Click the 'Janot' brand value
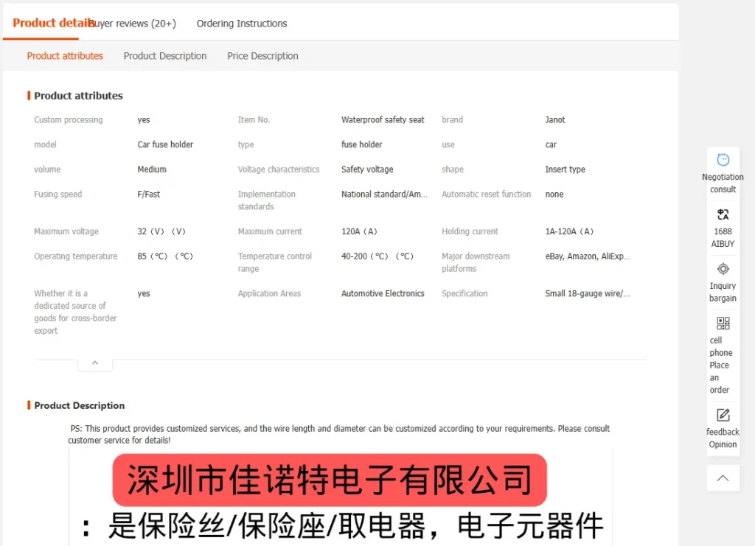The image size is (755, 546). click(555, 120)
